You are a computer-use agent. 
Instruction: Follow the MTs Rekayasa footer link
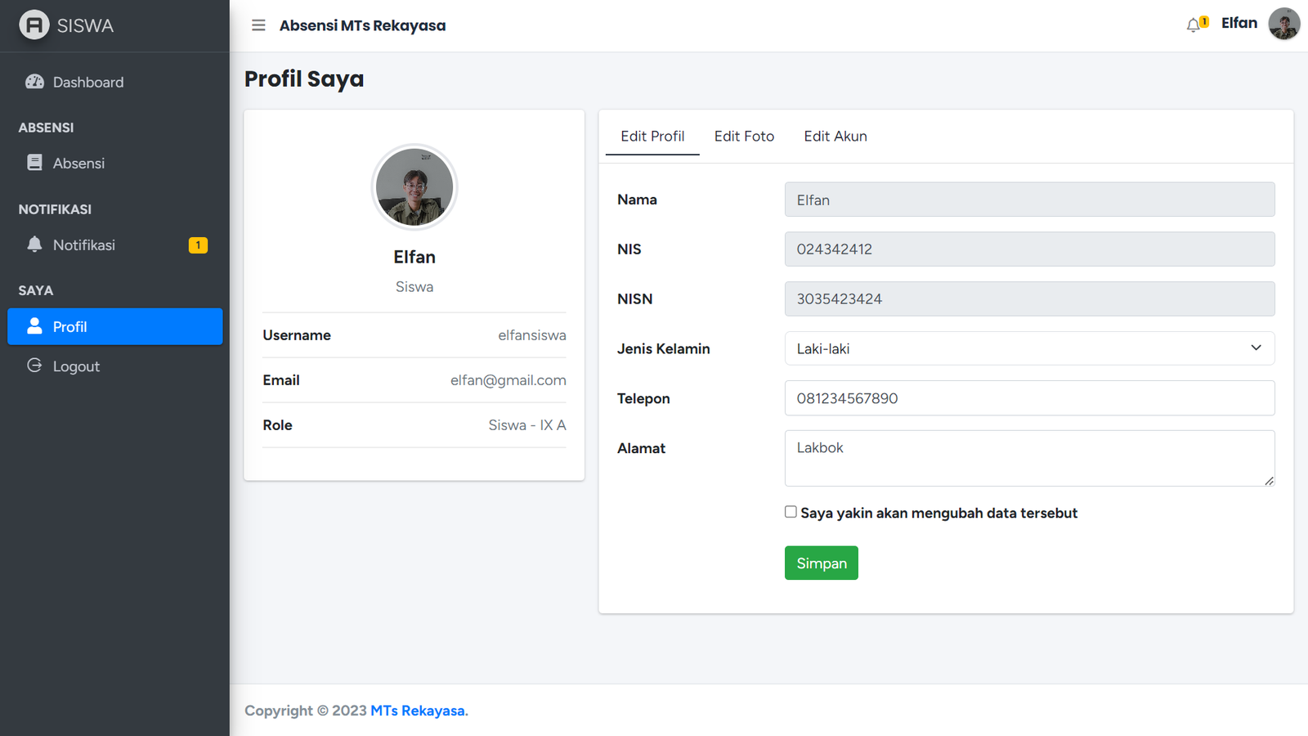coord(419,711)
